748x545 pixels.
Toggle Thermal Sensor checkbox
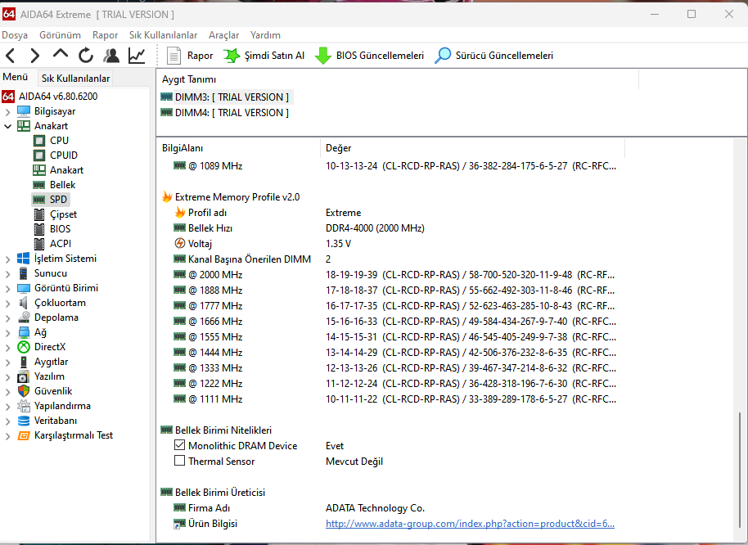[x=179, y=461]
